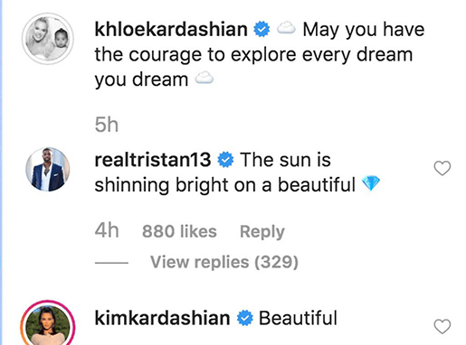View the 880 likes list
Screen dimensions: 466x345
tap(179, 231)
